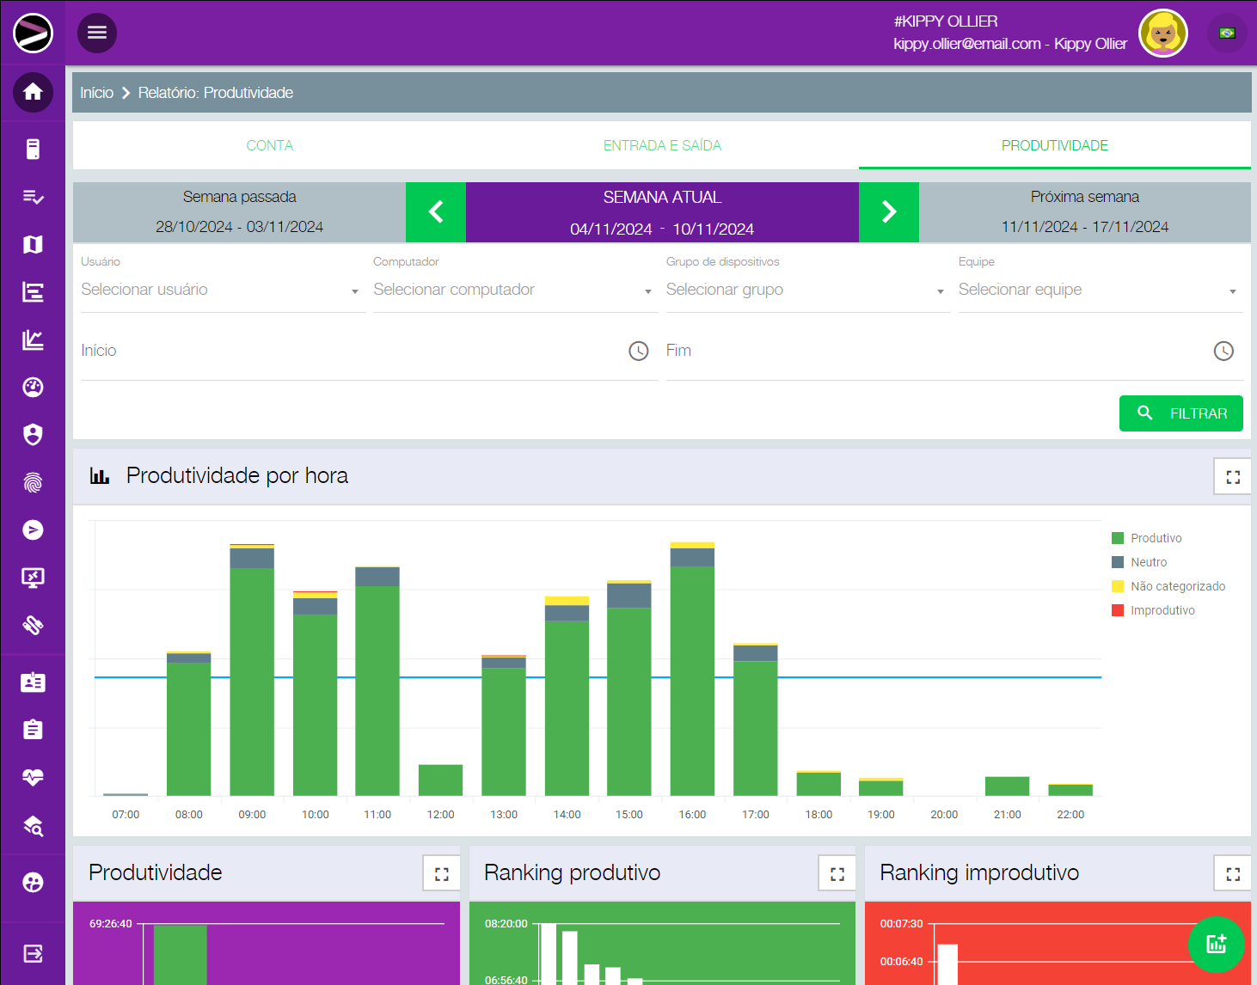Click the logout icon at sidebar bottom
The width and height of the screenshot is (1257, 985).
[33, 953]
